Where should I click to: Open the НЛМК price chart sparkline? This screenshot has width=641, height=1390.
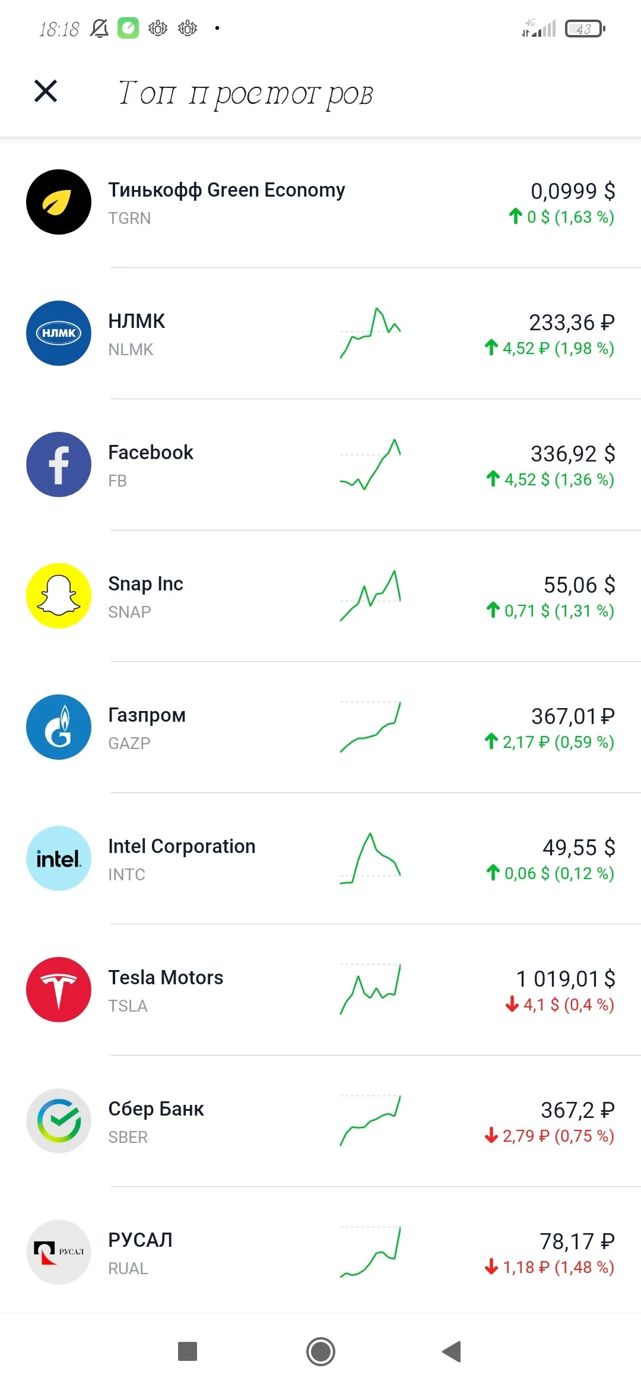coord(370,333)
